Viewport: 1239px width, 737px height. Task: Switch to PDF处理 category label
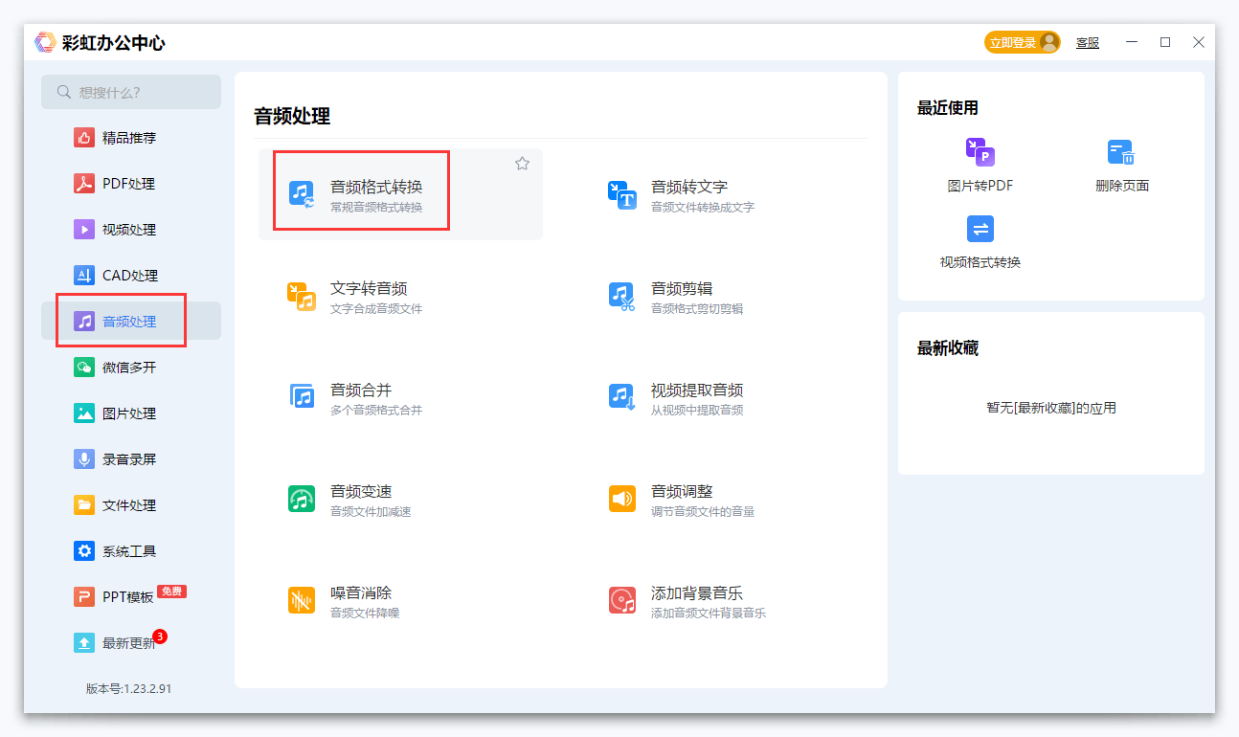pyautogui.click(x=128, y=184)
